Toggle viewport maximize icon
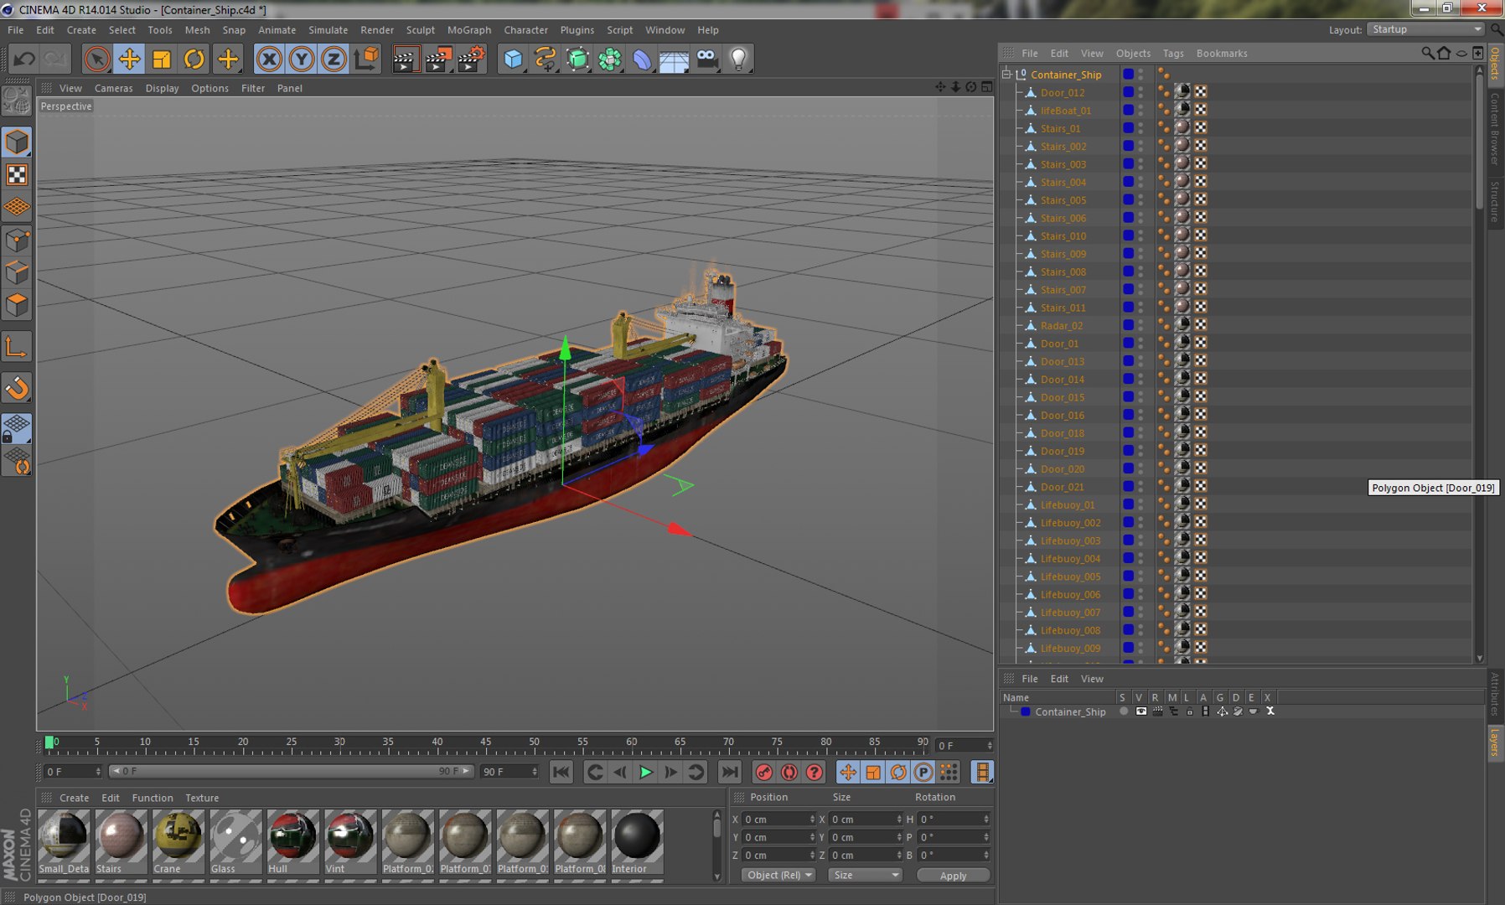The image size is (1505, 905). [x=987, y=87]
